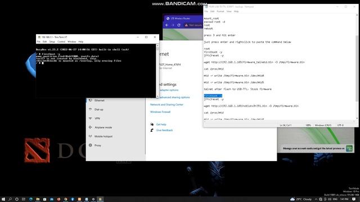
Task: Open Change adapter options link
Action: (x=169, y=90)
